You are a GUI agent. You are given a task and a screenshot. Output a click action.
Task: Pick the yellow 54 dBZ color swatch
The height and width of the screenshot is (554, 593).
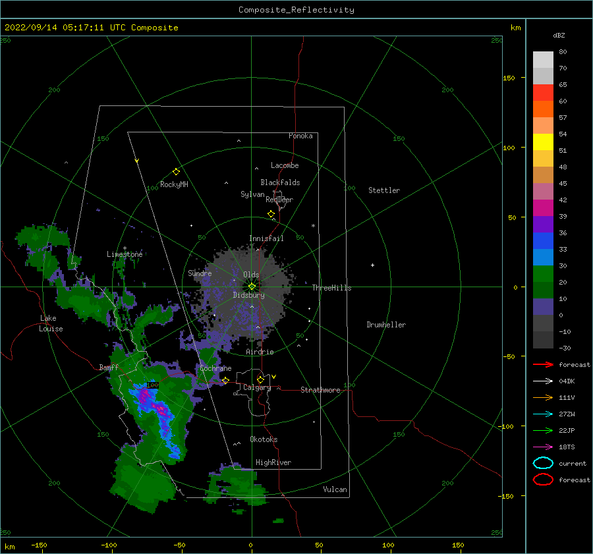pos(543,142)
